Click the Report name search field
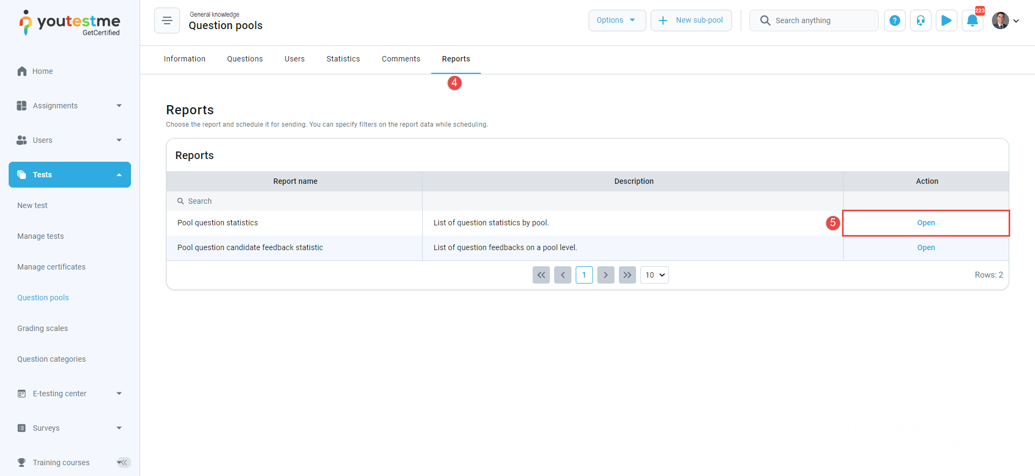 (295, 201)
